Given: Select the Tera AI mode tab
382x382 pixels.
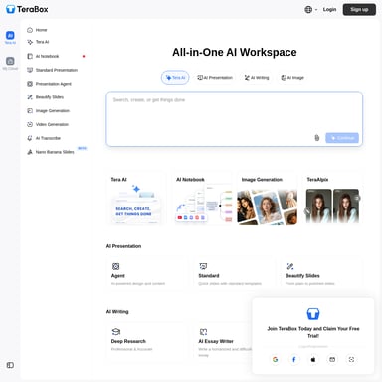Looking at the screenshot, I should pyautogui.click(x=175, y=78).
